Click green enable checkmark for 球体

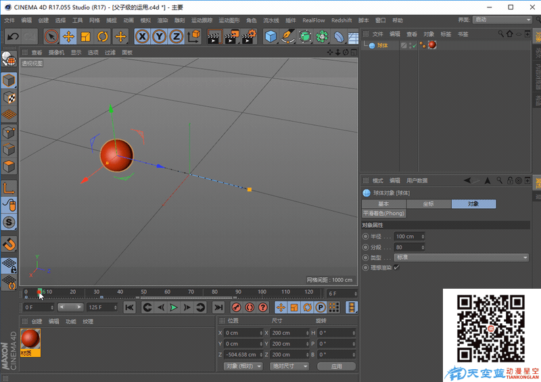coord(415,45)
